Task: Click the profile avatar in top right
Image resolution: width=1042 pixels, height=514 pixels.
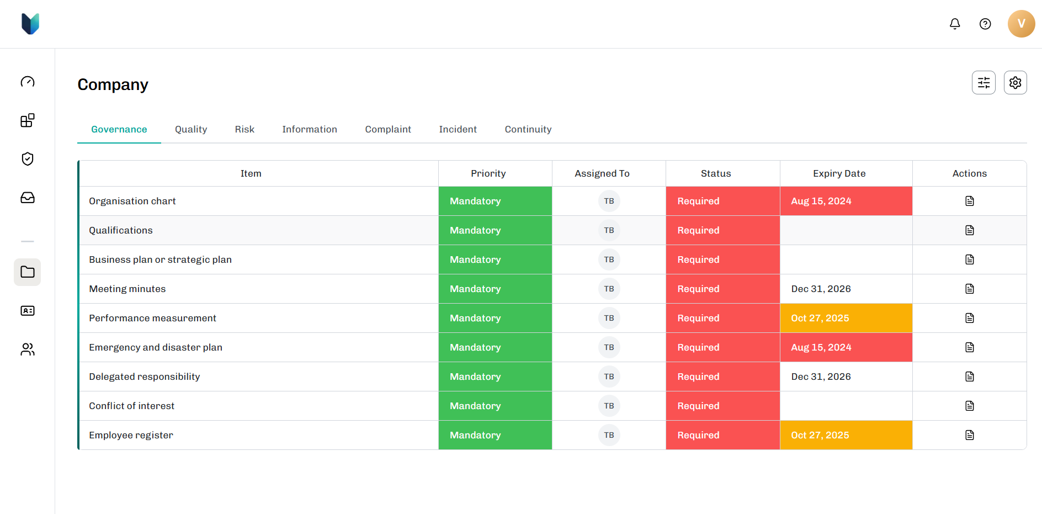Action: tap(1020, 24)
